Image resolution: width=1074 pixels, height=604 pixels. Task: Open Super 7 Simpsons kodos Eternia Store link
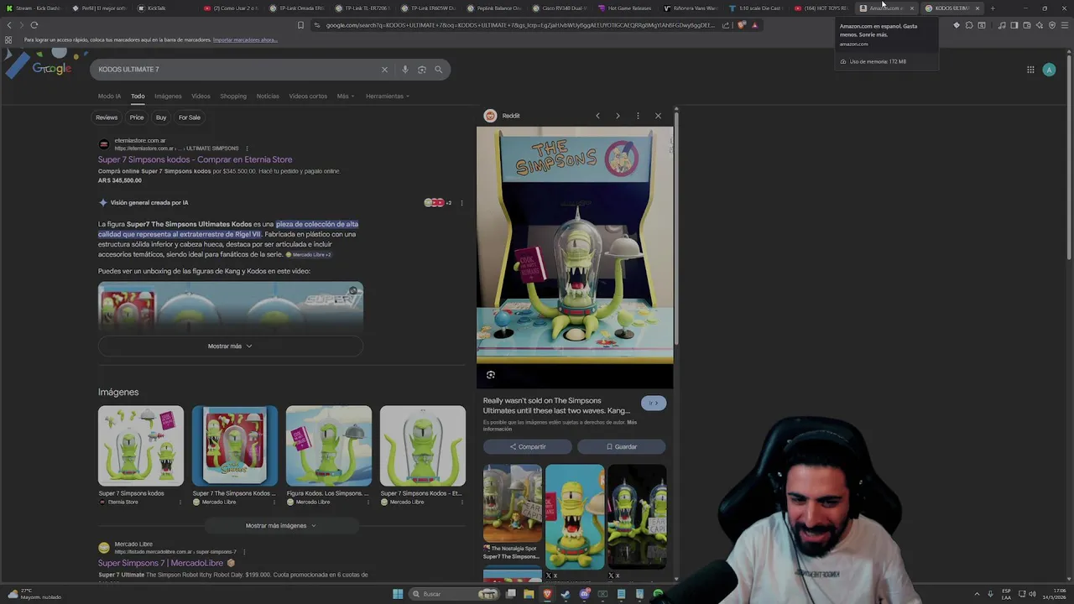tap(195, 159)
